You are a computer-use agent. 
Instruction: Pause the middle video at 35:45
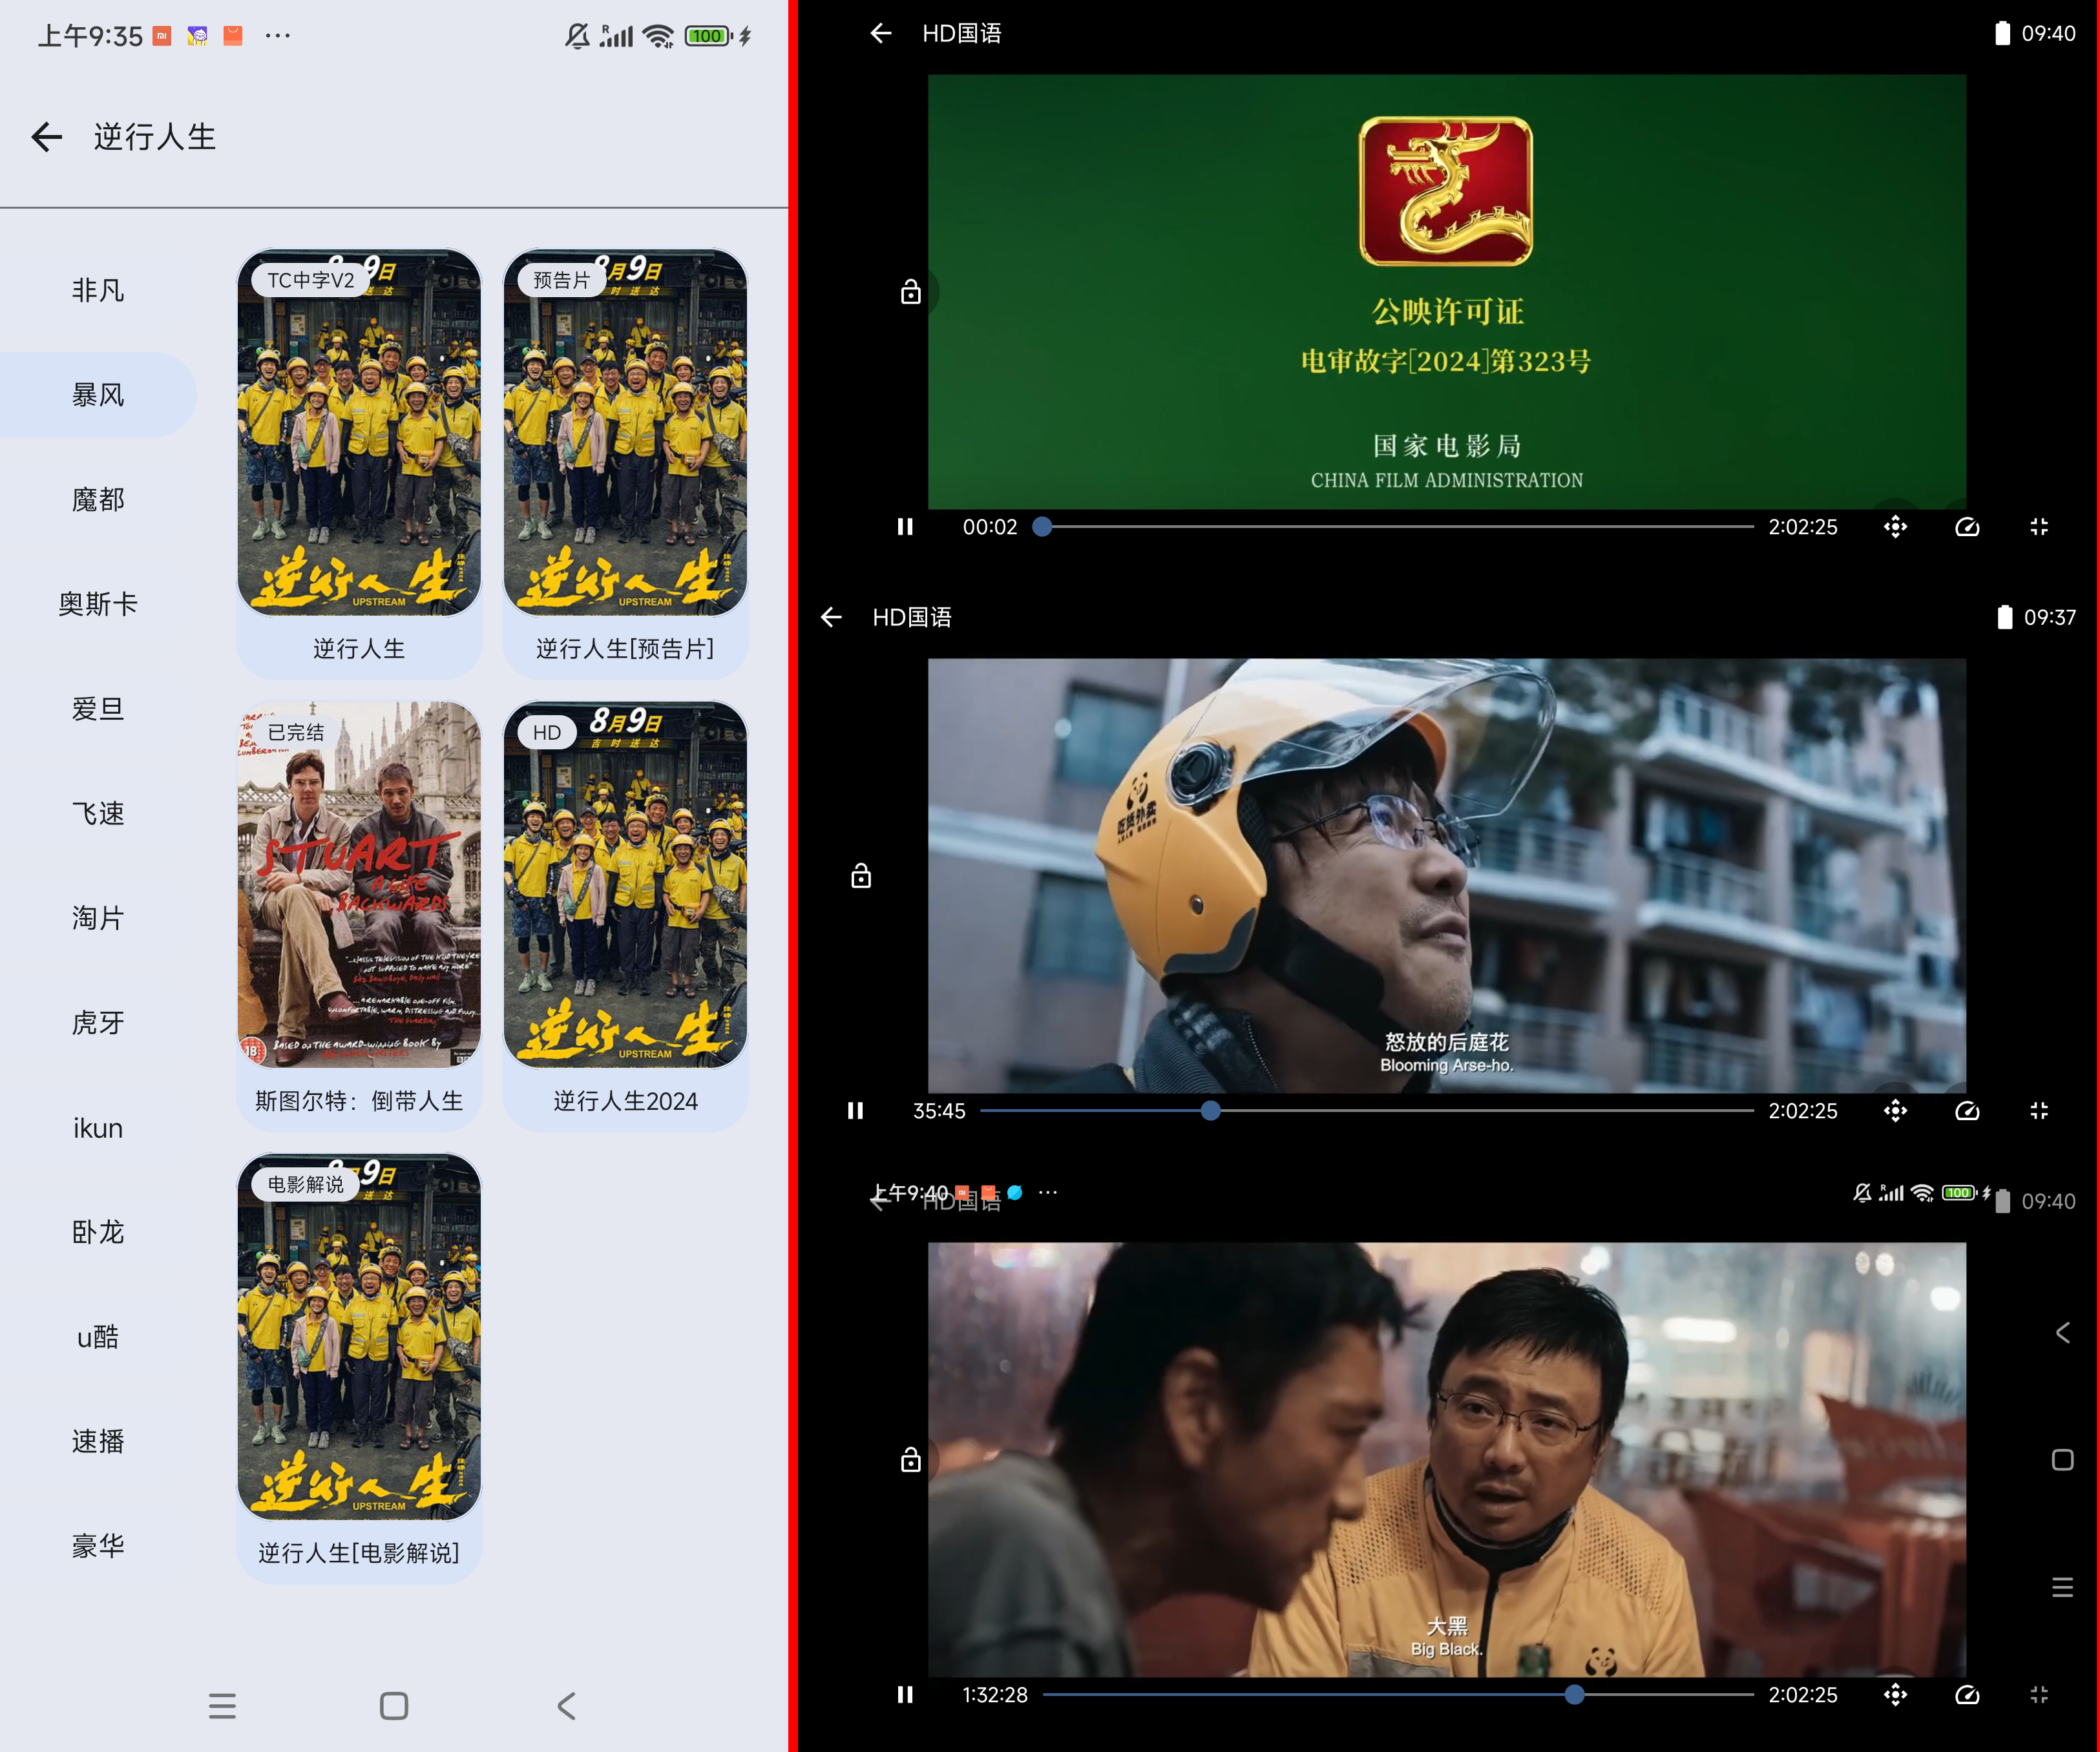coord(855,1111)
